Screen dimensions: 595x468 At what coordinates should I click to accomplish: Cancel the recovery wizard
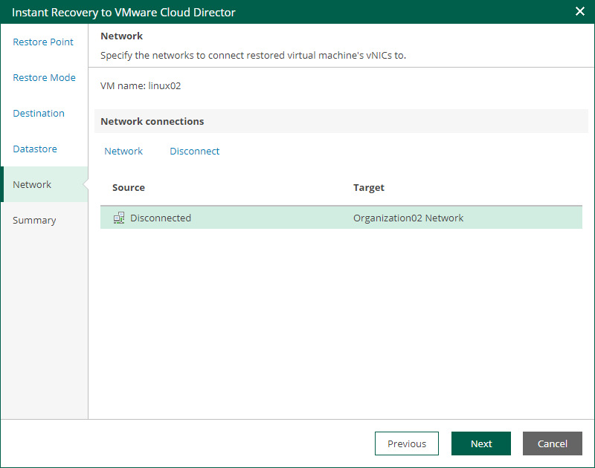click(x=553, y=443)
